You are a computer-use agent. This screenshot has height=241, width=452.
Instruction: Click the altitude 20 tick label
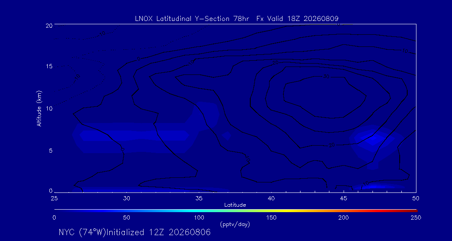coord(49,25)
